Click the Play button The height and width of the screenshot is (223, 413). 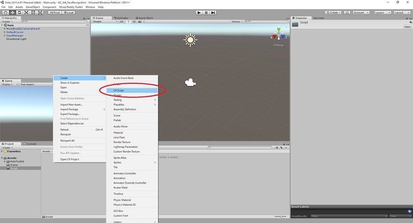(x=199, y=12)
